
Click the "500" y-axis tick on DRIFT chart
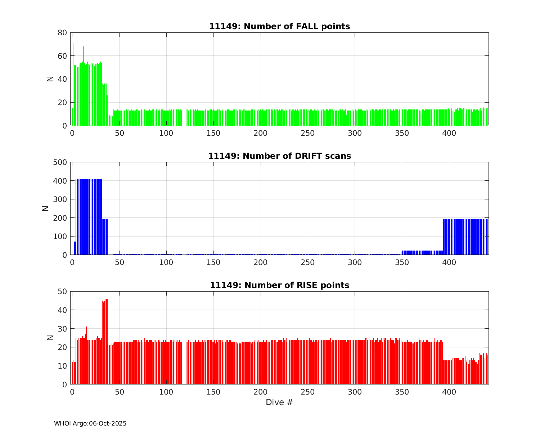pyautogui.click(x=60, y=162)
